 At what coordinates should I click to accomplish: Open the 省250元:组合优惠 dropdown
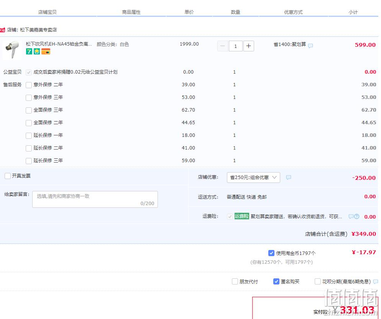coord(253,178)
